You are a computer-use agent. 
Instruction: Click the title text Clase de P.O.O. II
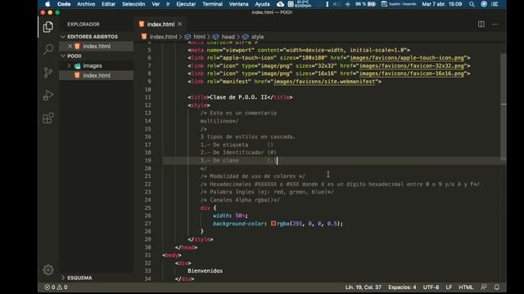(238, 97)
